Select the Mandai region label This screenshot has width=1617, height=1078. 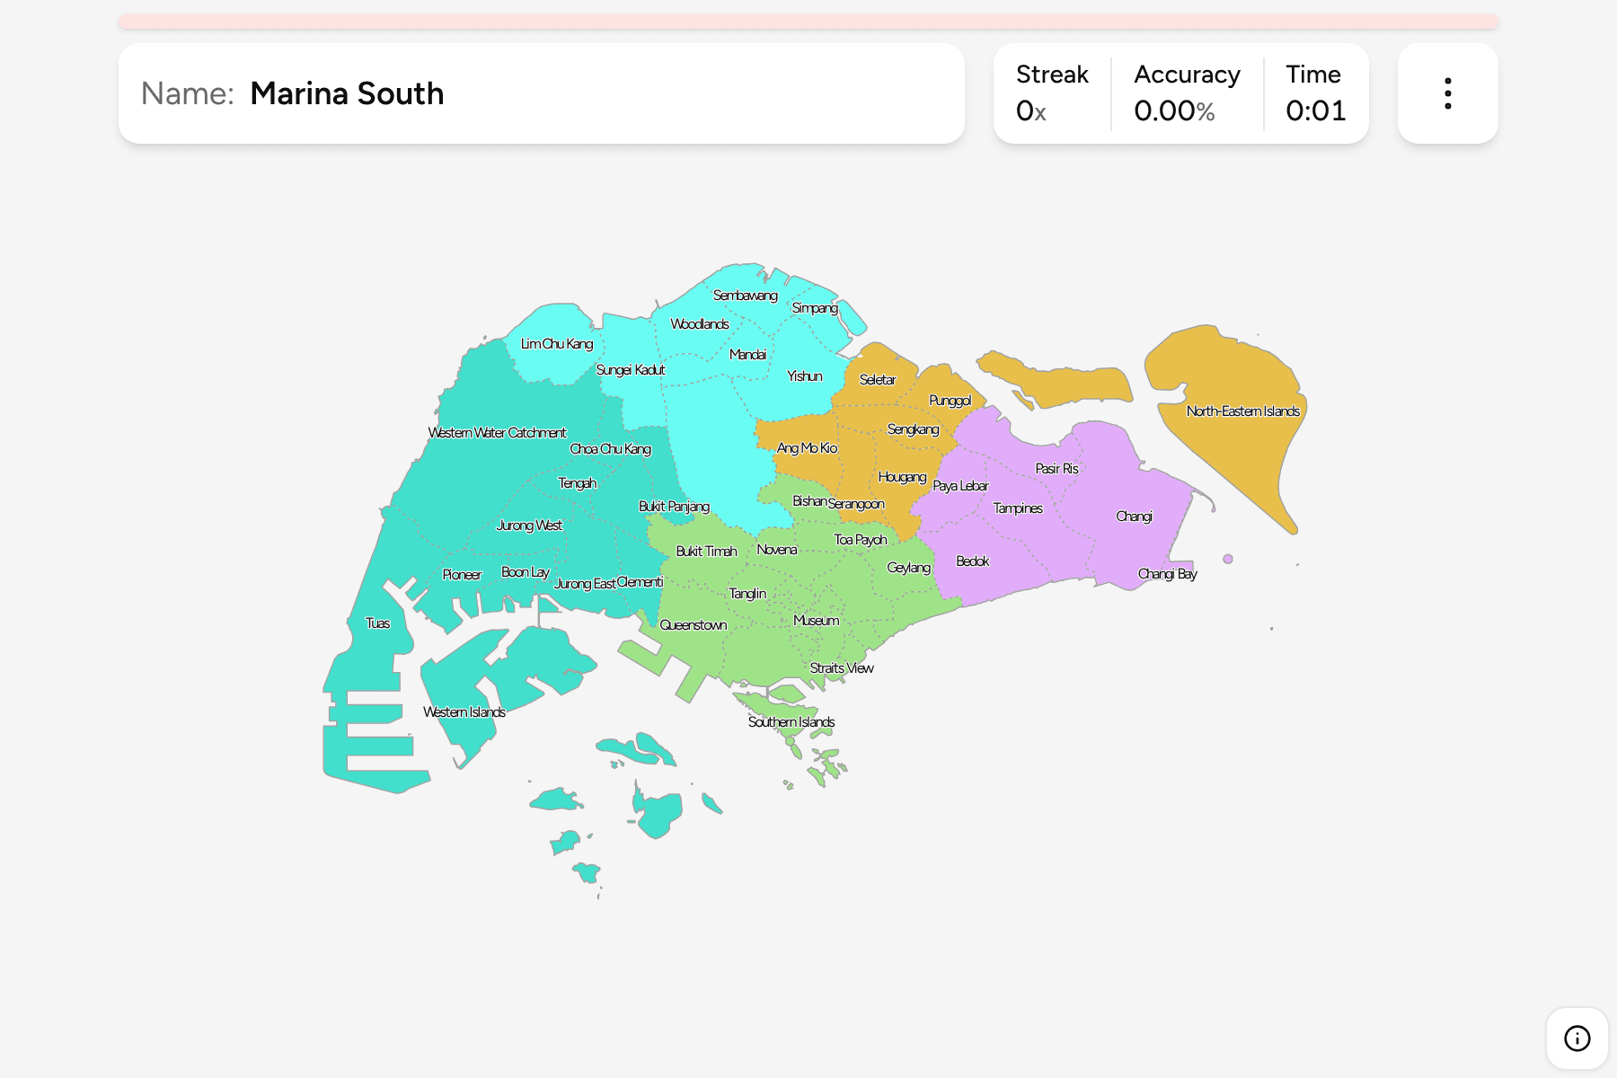[747, 355]
